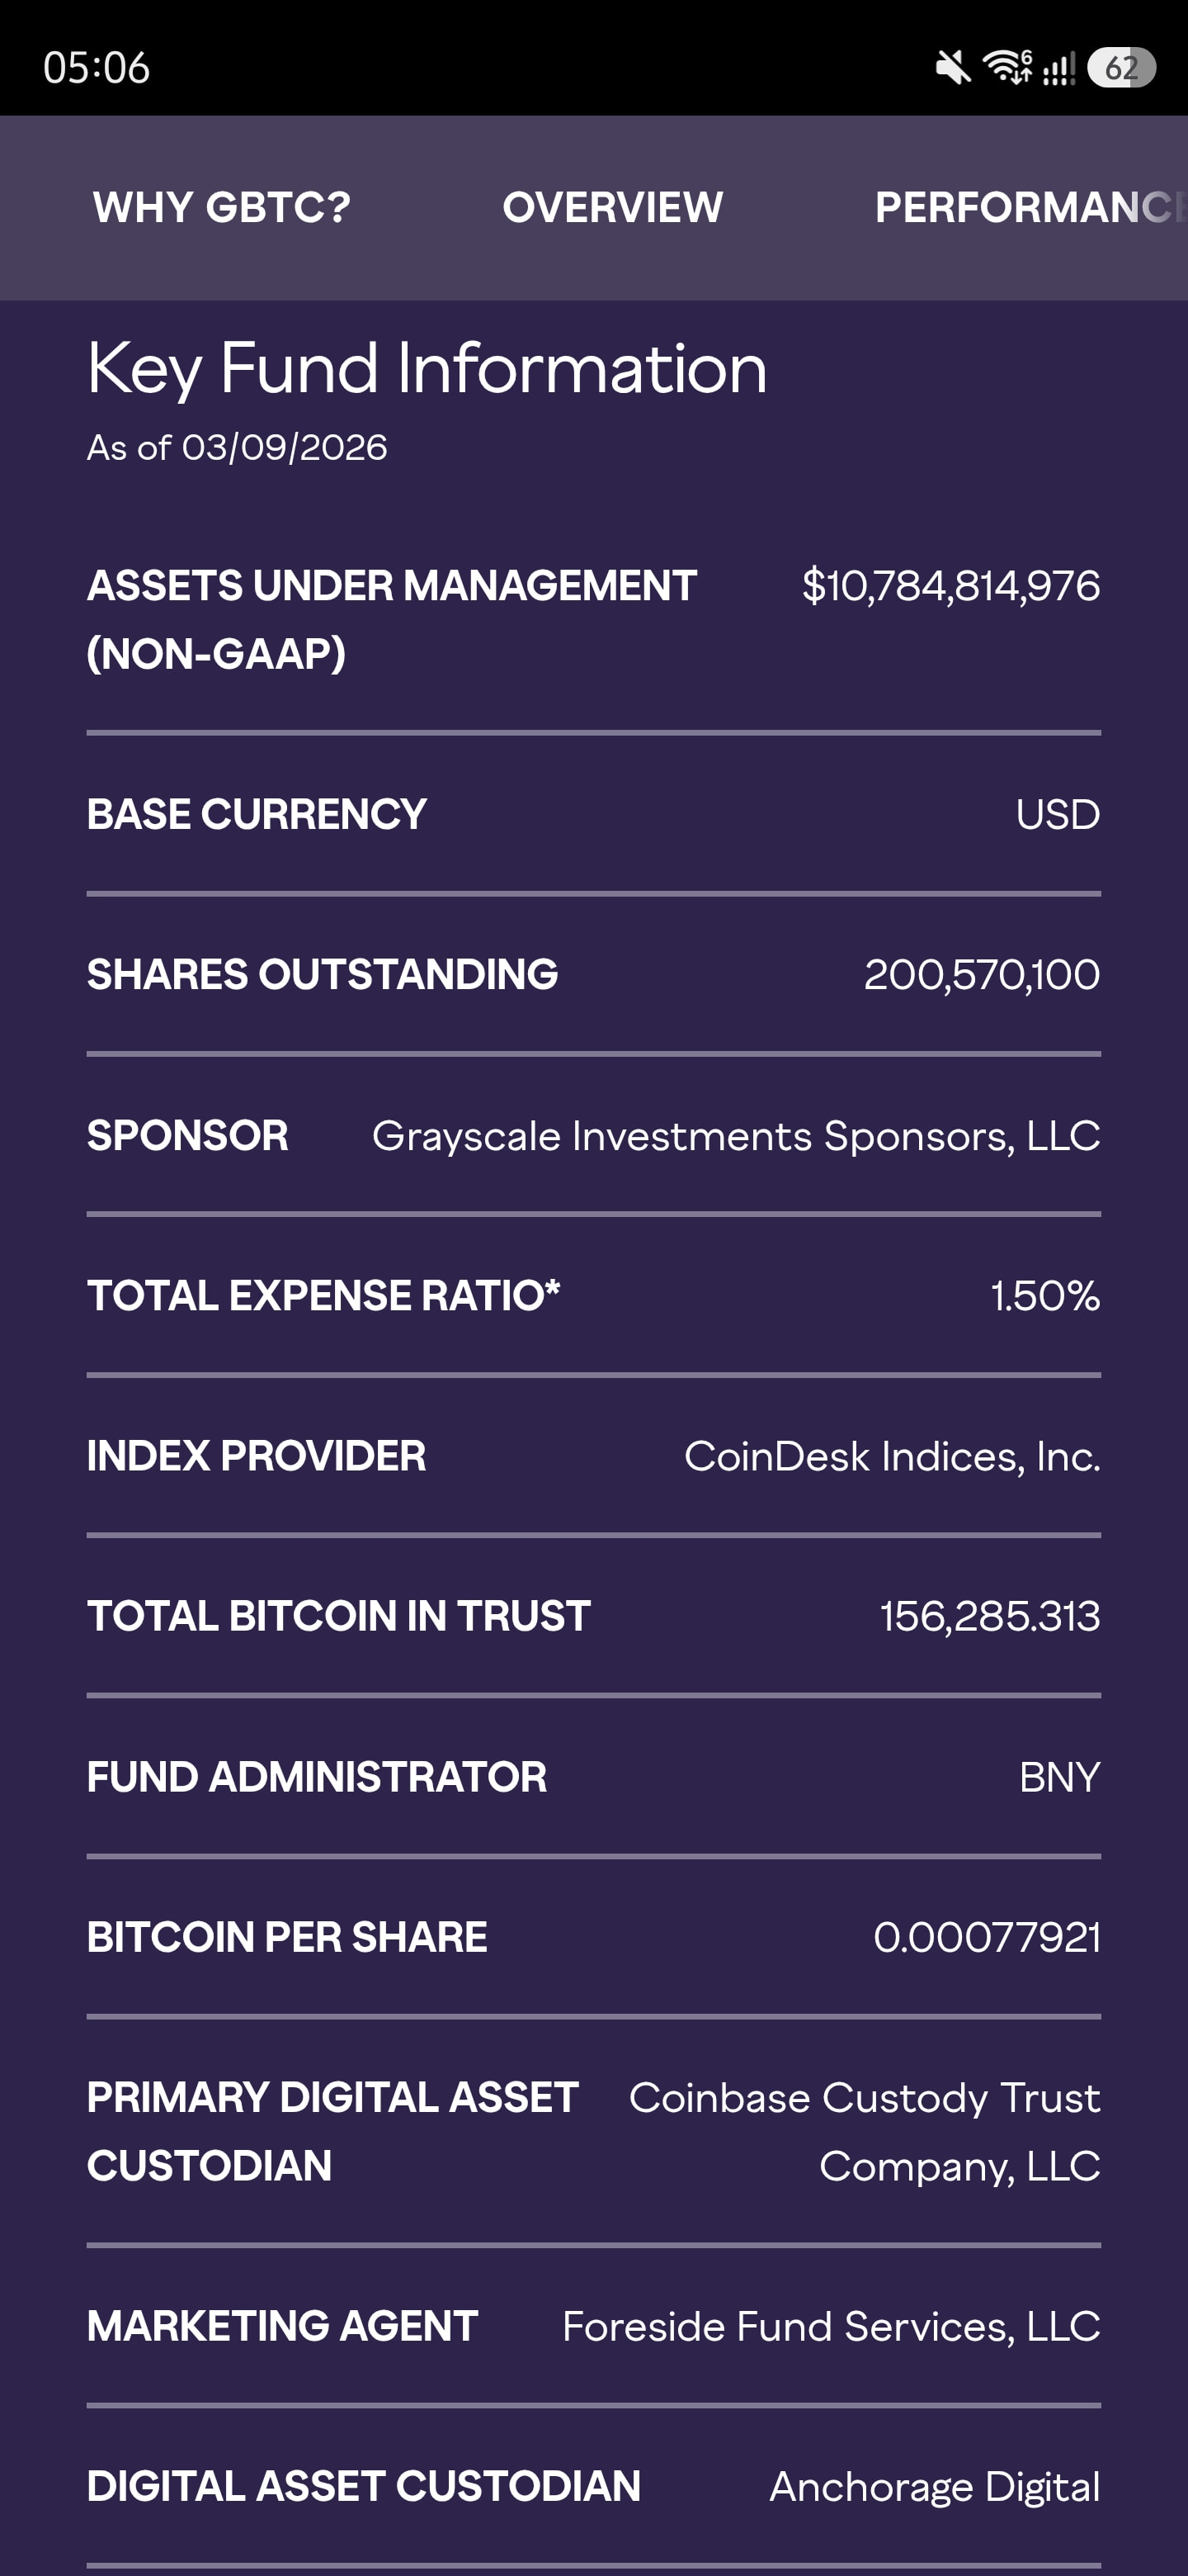Tap the 05:06 clock in status bar
1188x2576 pixels.
96,68
